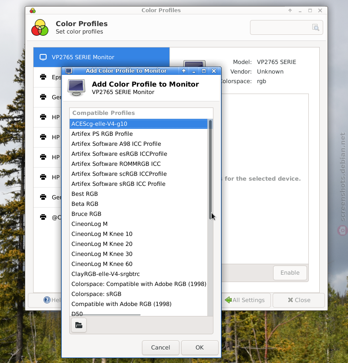
Task: Shade Color Profiles window with up arrow button
Action: tap(290, 10)
